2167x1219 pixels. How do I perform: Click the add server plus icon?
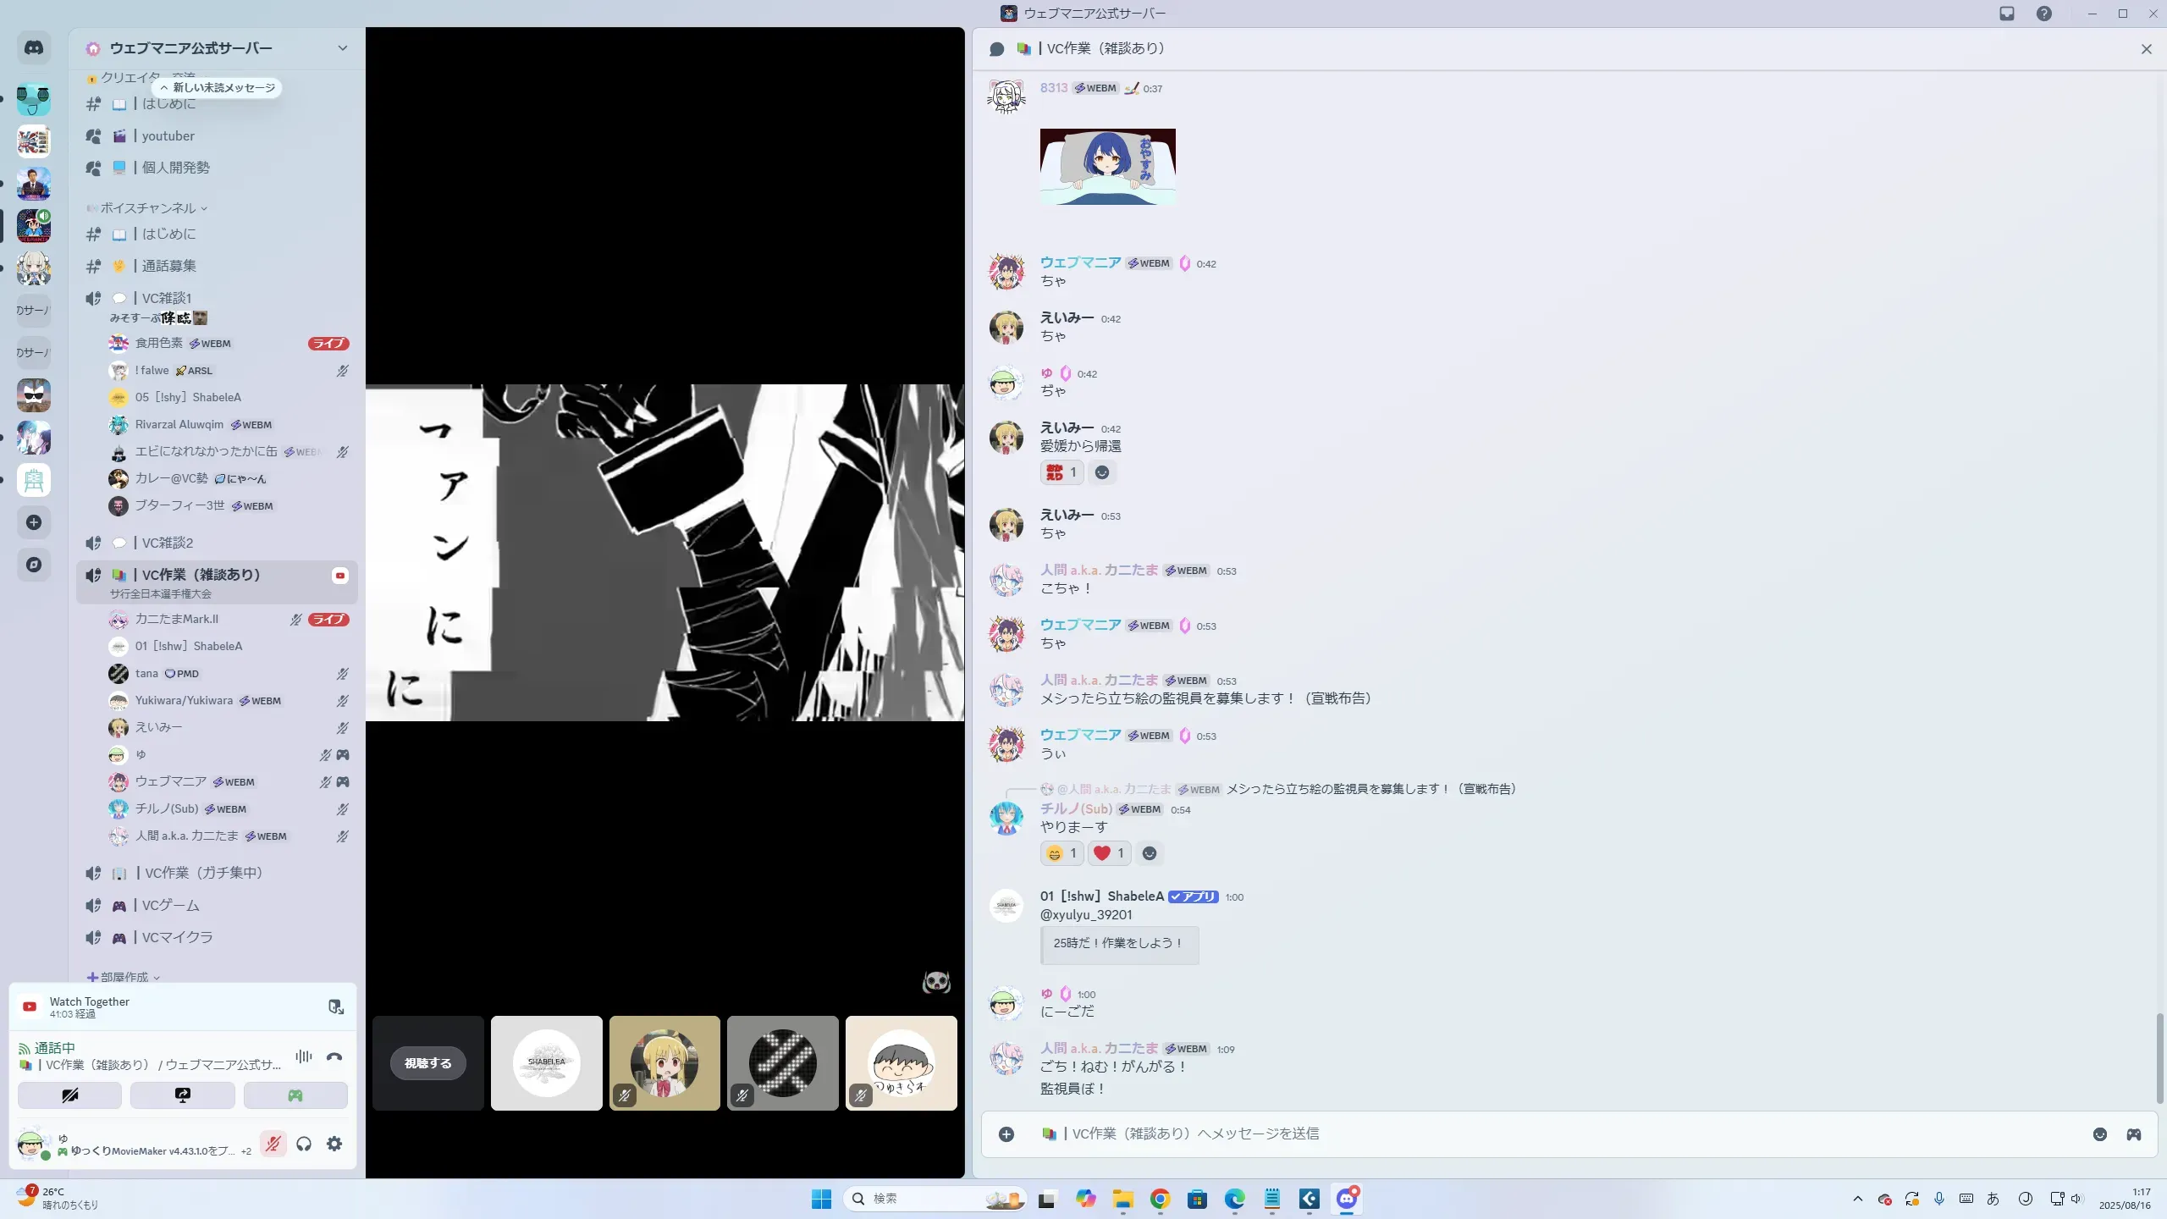click(34, 522)
